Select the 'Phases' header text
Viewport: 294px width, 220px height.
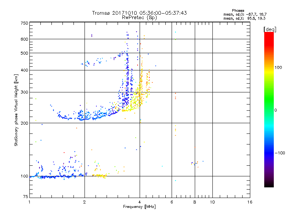(238, 11)
